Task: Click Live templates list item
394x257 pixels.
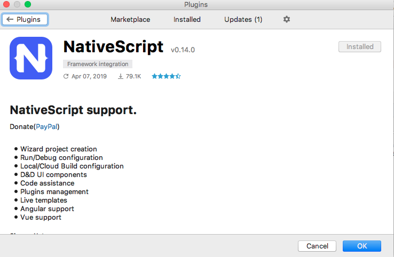Action: [44, 200]
